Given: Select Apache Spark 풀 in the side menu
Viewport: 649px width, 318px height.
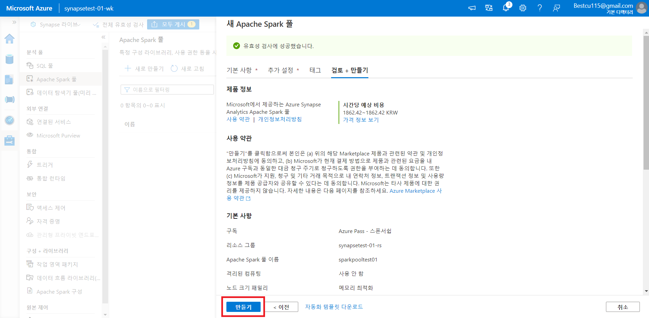Looking at the screenshot, I should [x=61, y=79].
